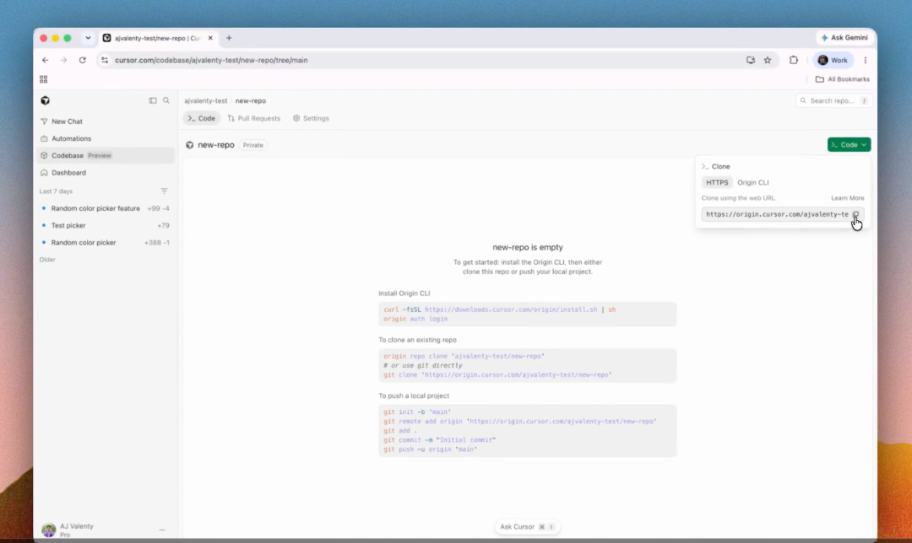Click the Private badge

click(x=253, y=145)
